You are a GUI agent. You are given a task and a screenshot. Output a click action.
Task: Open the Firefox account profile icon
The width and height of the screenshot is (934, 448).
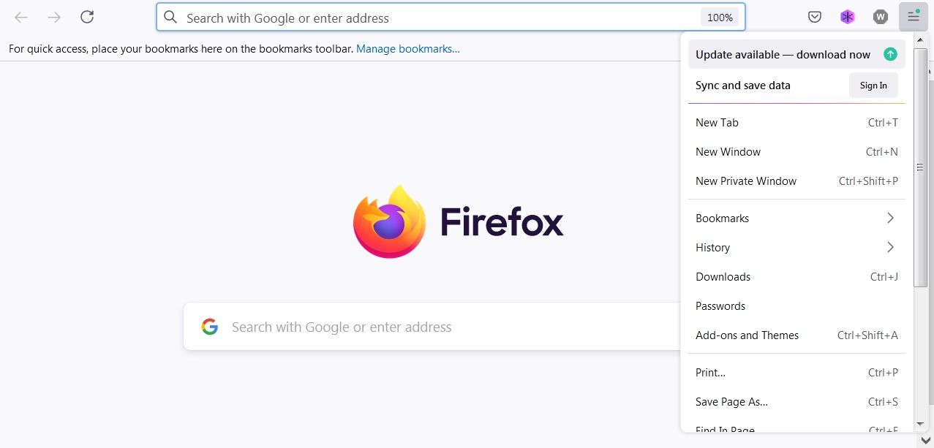[880, 16]
